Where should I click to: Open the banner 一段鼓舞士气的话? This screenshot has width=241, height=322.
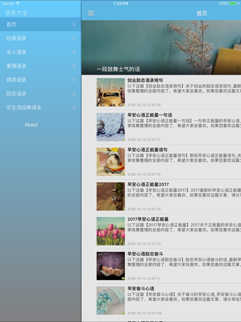161,47
